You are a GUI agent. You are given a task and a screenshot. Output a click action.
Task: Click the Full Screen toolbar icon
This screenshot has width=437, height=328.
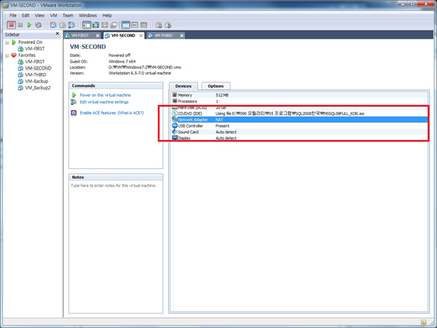tap(96, 25)
